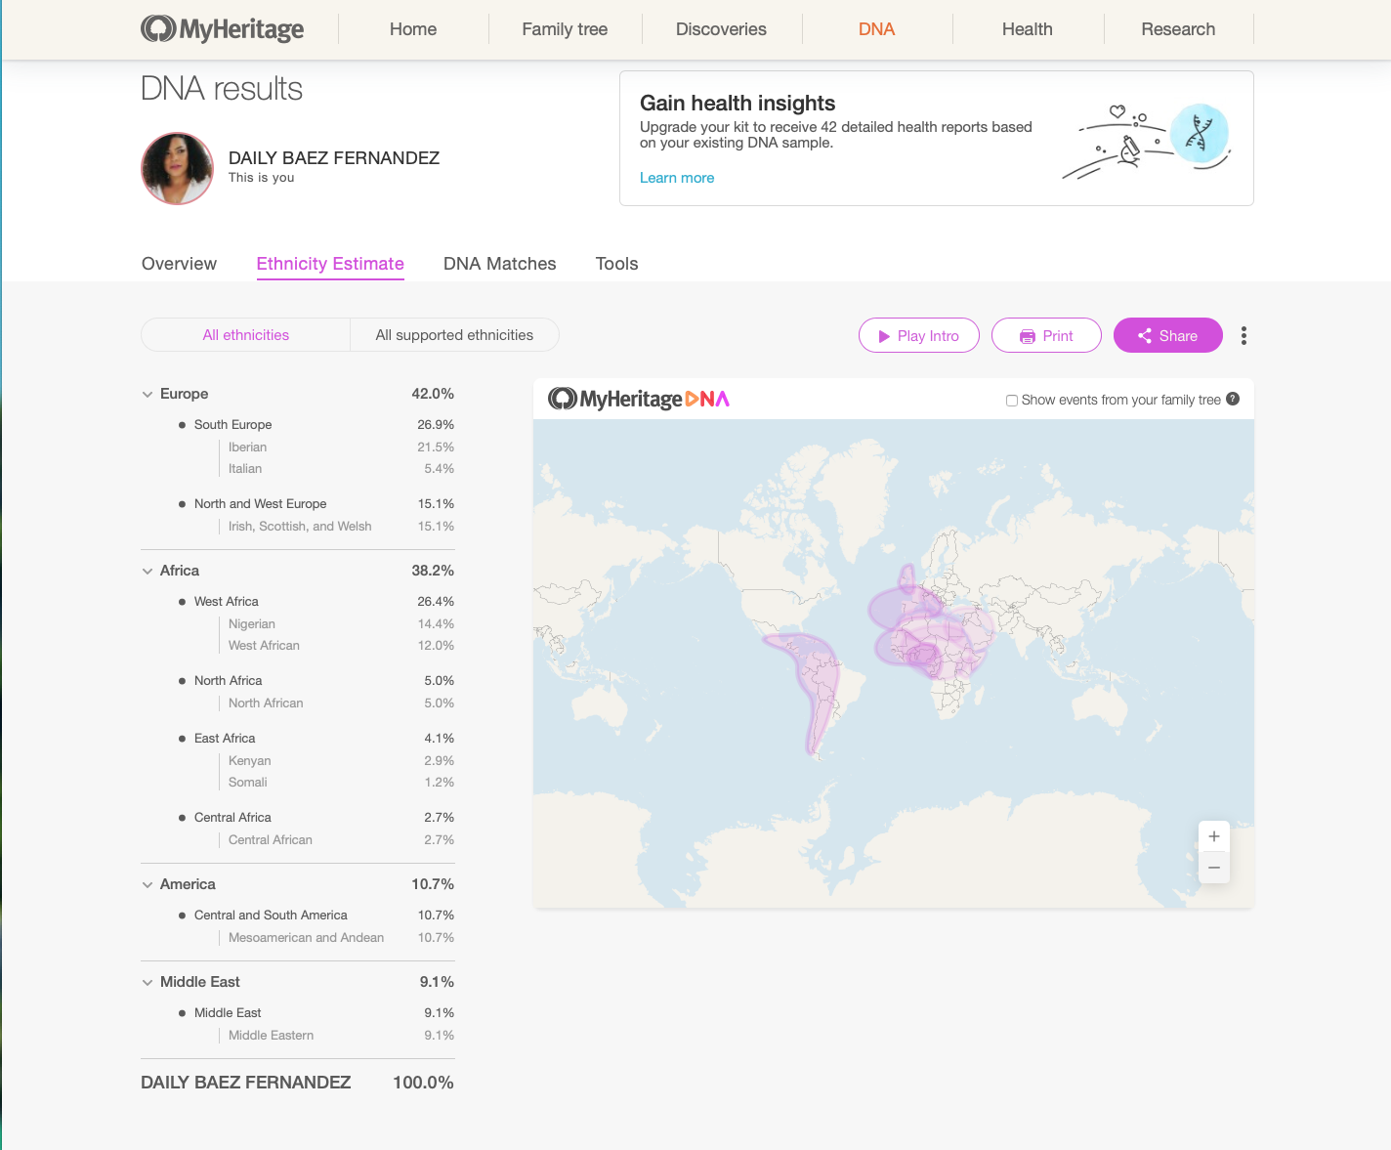Open the three-dot more options menu
Screen dimensions: 1391x1150
1243,335
